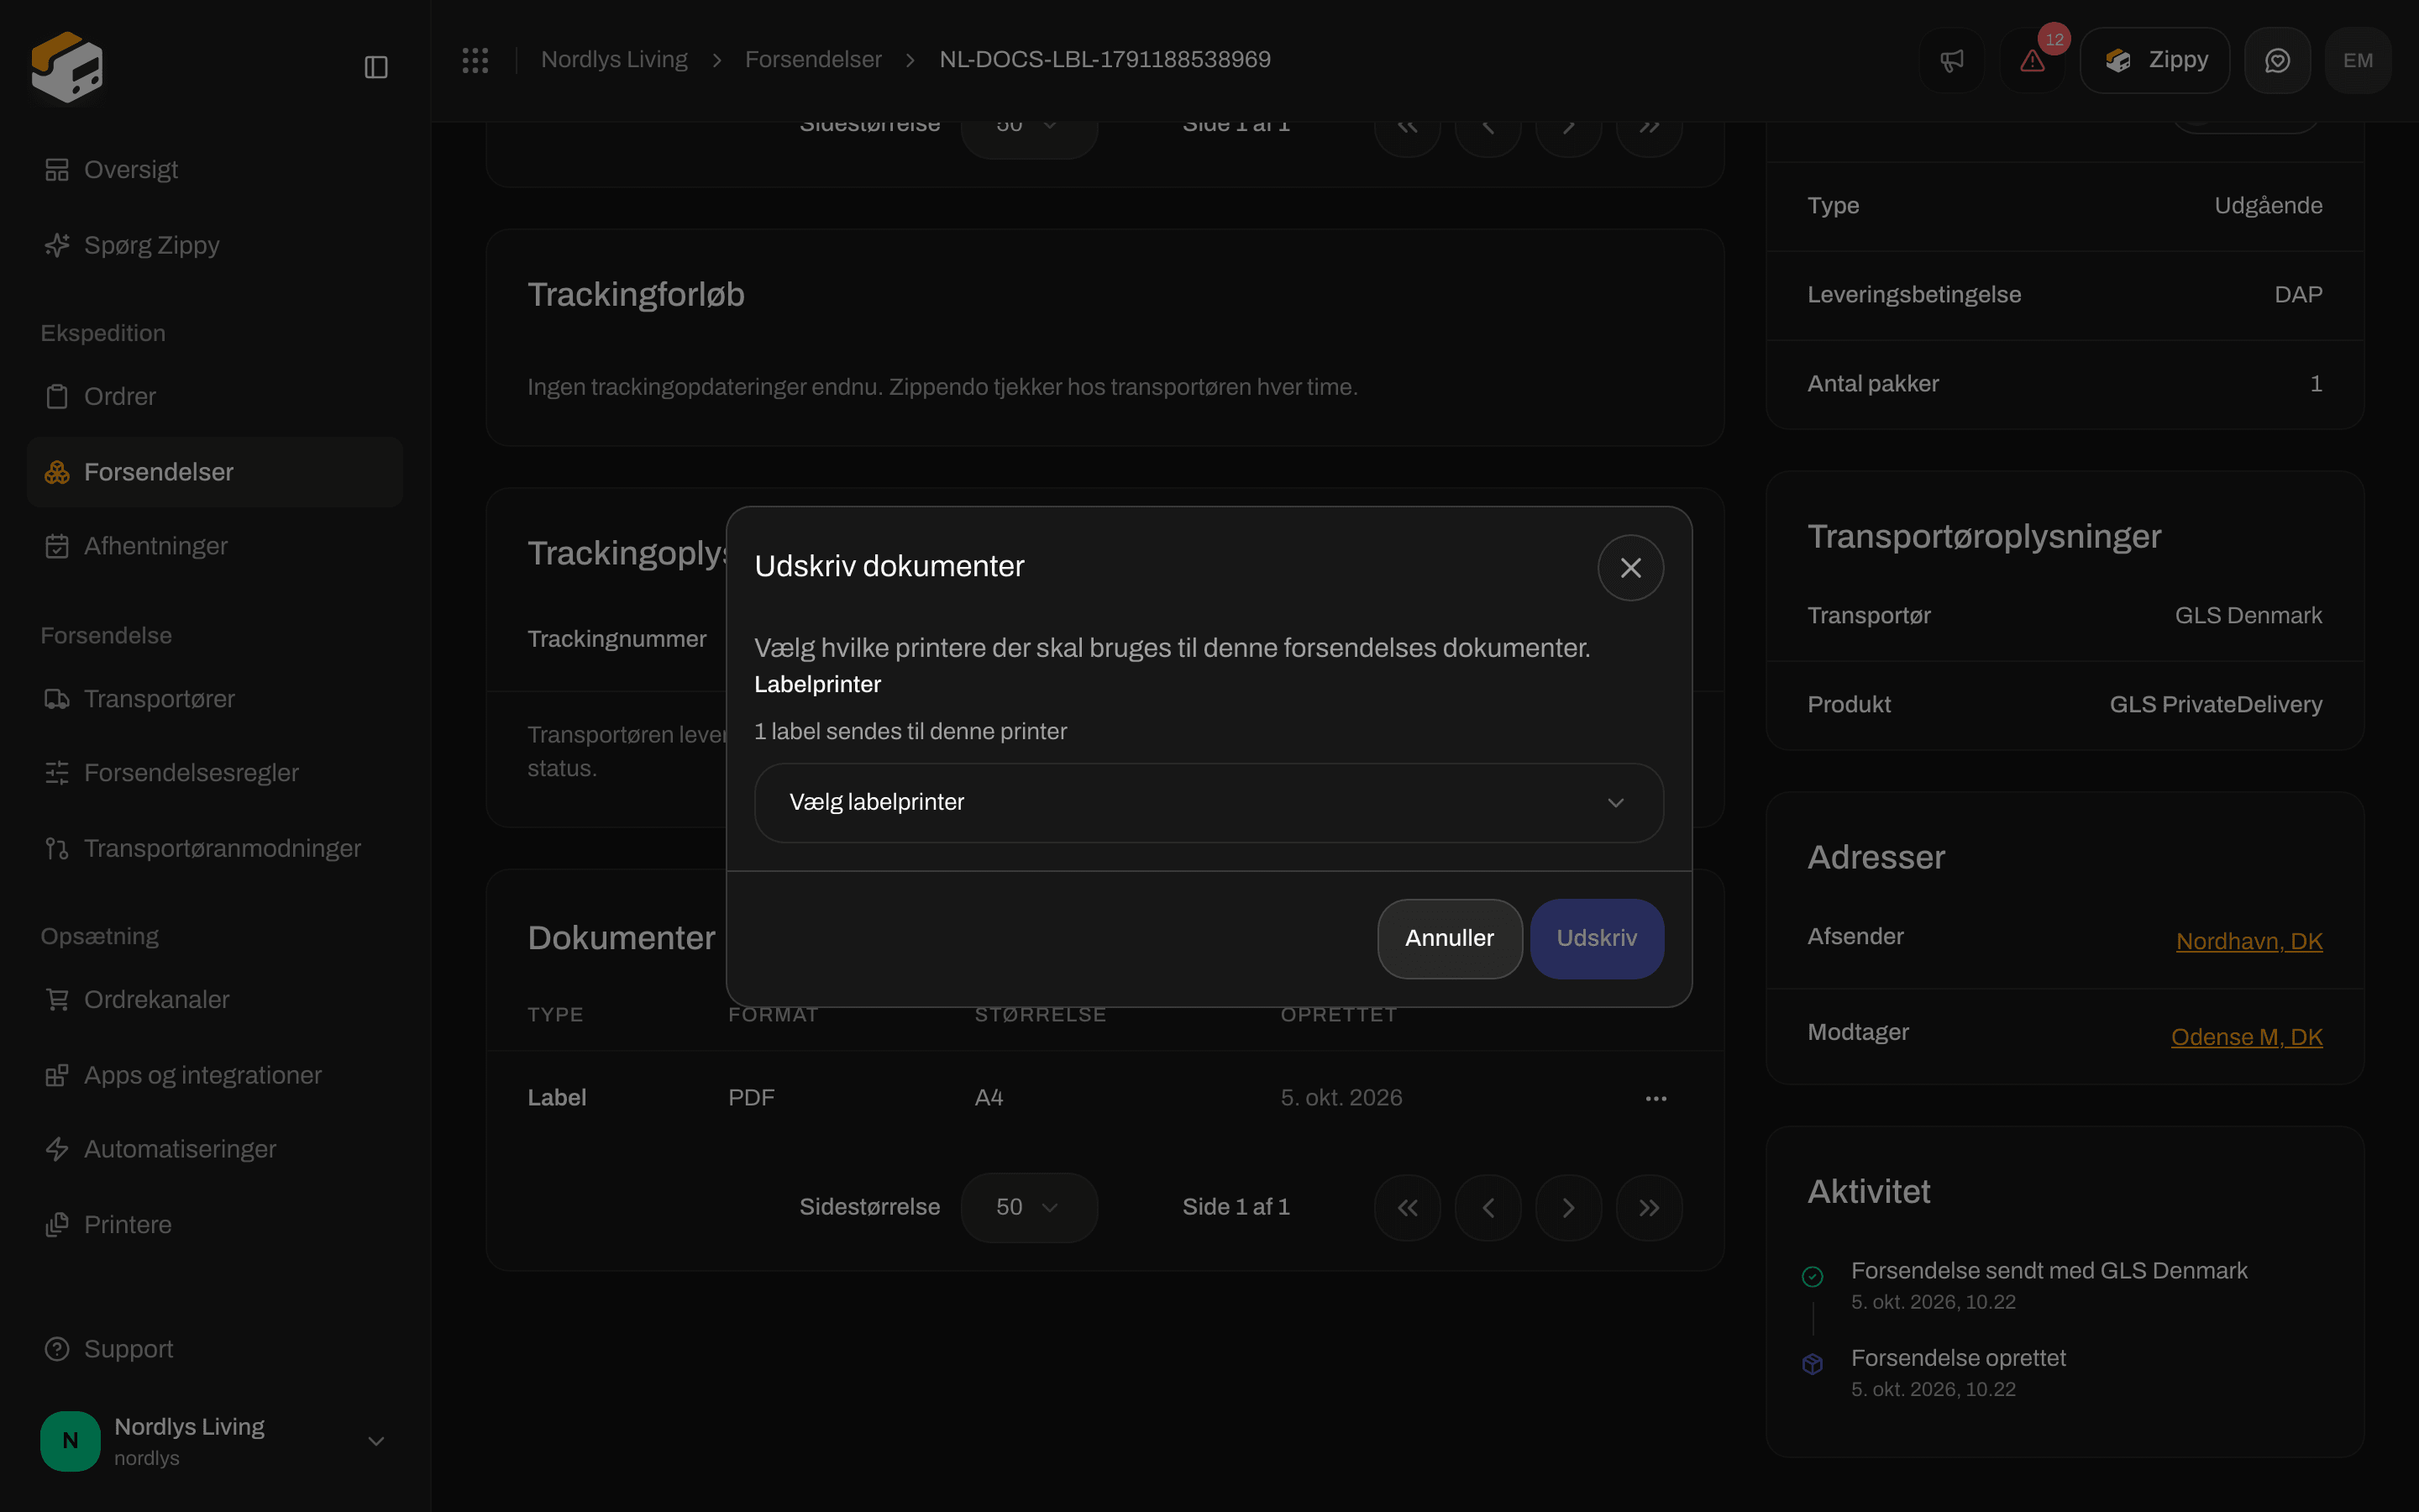Click the Ordrer clipboard icon
This screenshot has width=2419, height=1512.
[x=57, y=396]
